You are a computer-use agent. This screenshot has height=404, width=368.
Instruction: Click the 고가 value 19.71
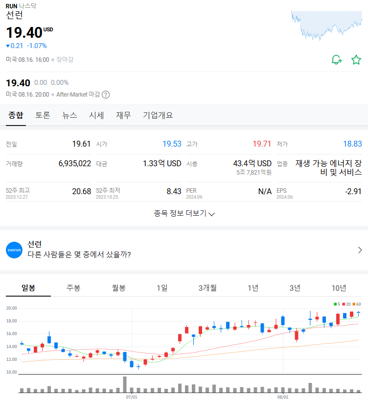(x=262, y=144)
